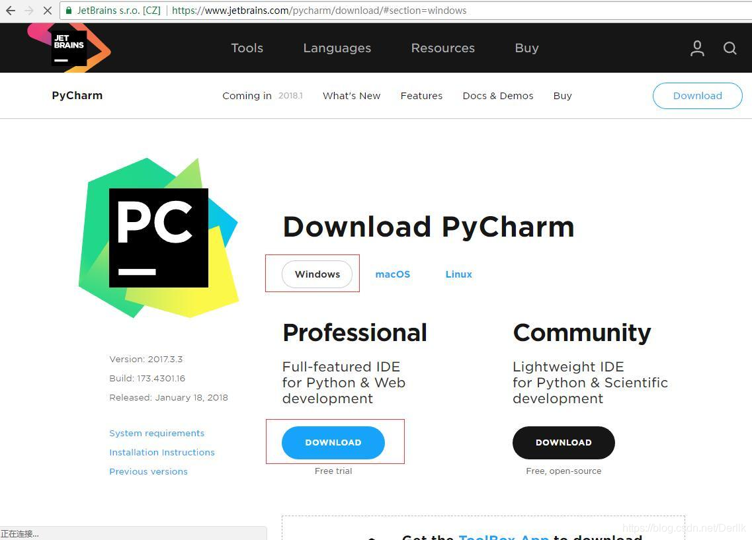Open the Resources menu
The height and width of the screenshot is (540, 752).
443,48
